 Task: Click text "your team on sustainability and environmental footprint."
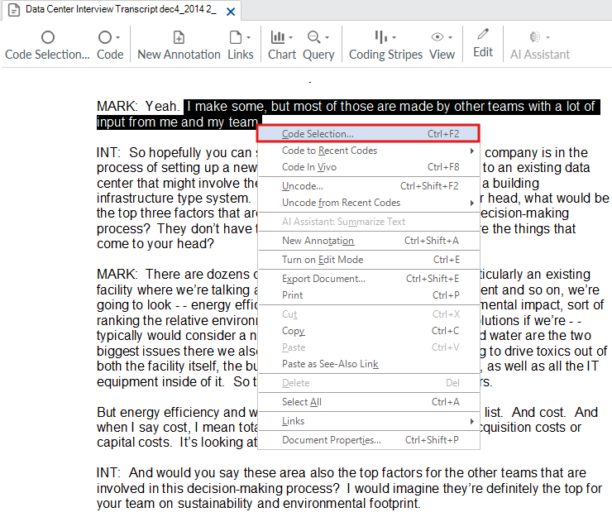pos(258,503)
